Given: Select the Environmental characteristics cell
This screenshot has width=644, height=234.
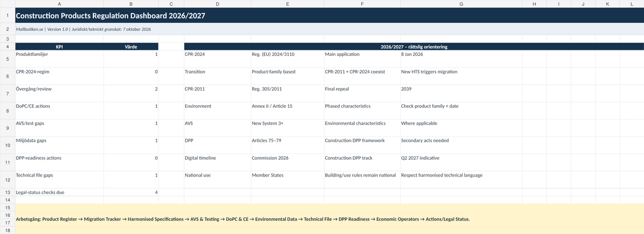Looking at the screenshot, I should (362, 127).
